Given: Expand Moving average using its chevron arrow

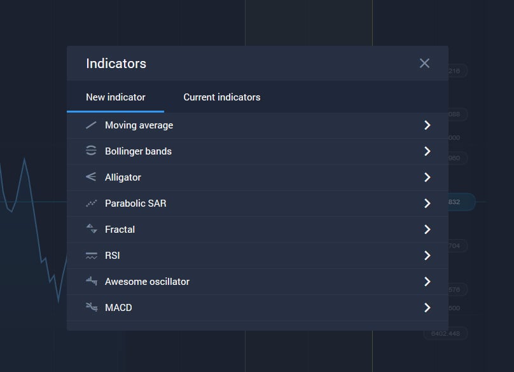Looking at the screenshot, I should (x=427, y=125).
